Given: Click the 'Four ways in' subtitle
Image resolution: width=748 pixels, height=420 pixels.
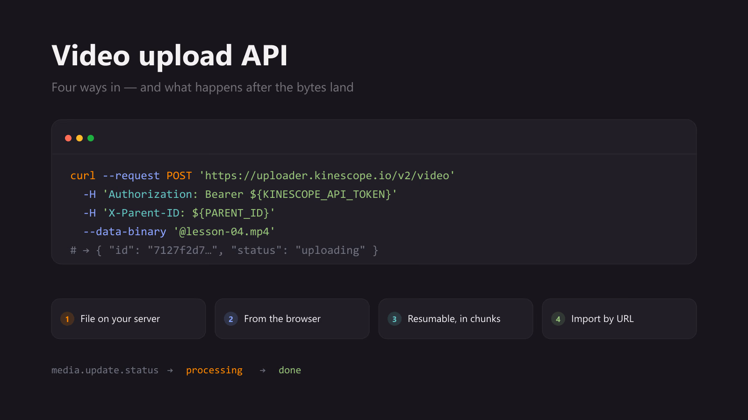Looking at the screenshot, I should [202, 87].
